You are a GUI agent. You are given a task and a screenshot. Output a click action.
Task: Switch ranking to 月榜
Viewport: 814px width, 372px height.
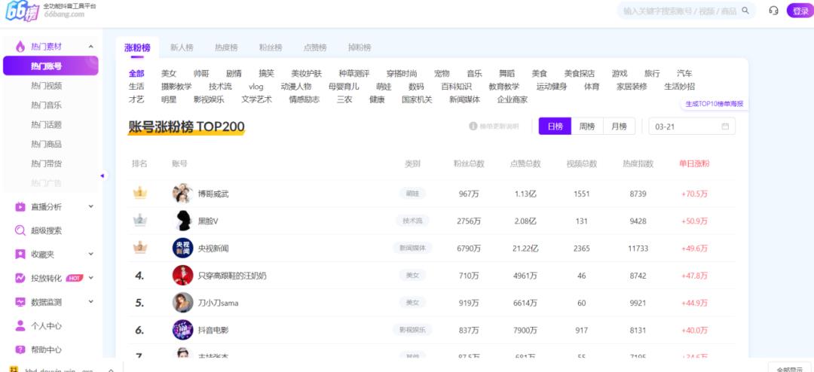619,127
